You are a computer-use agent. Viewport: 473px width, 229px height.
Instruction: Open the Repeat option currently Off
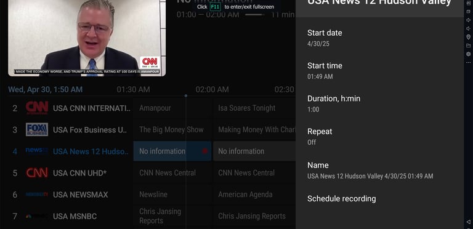pos(379,137)
